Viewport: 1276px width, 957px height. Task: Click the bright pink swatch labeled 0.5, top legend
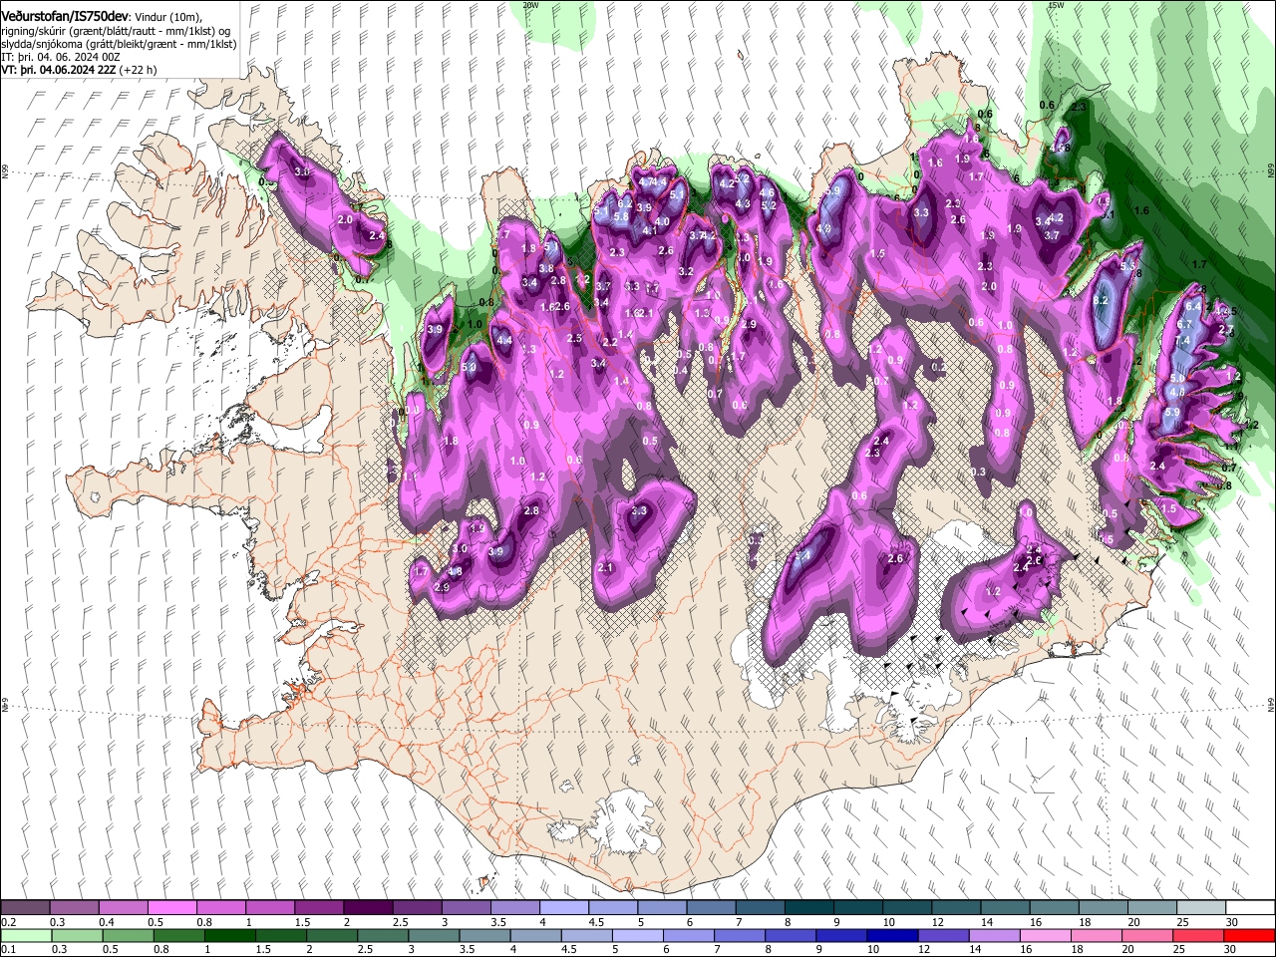tap(171, 907)
